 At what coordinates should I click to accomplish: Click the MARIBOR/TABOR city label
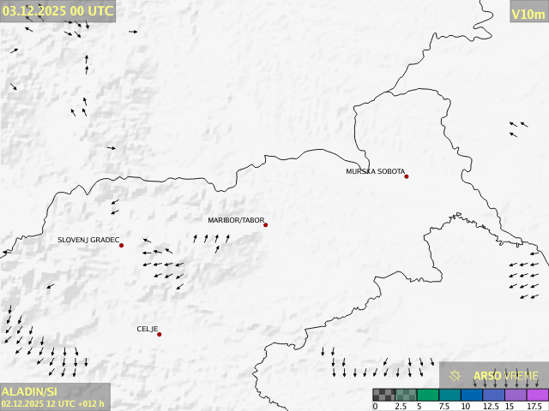[x=236, y=220]
